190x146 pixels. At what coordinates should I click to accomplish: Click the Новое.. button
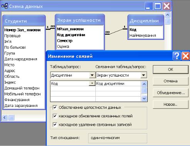[x=170, y=105]
